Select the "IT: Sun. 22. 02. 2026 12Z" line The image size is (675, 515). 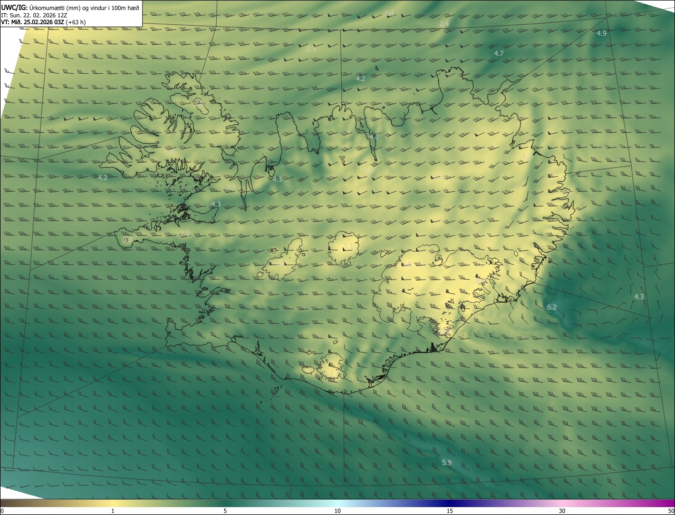(x=34, y=15)
